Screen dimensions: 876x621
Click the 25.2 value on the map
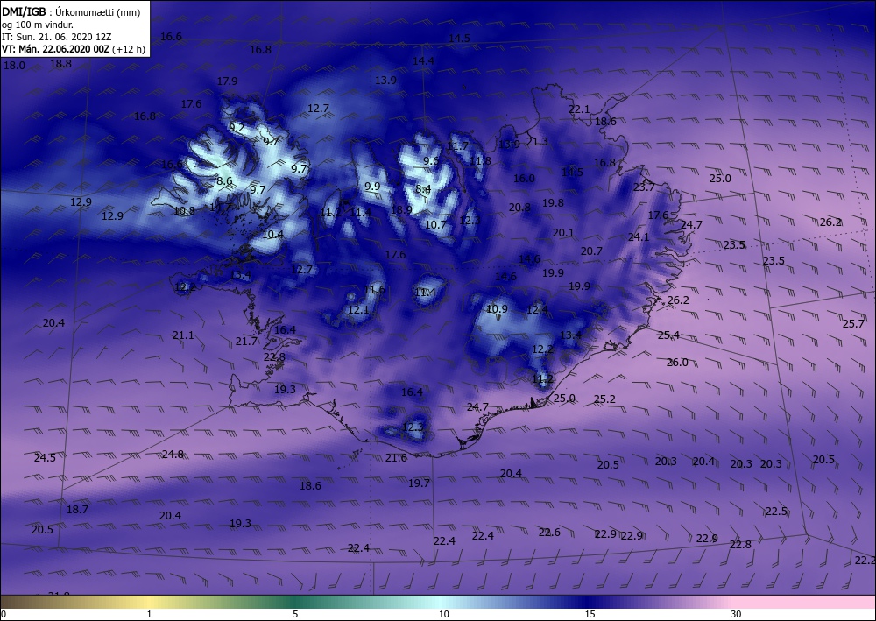(604, 399)
